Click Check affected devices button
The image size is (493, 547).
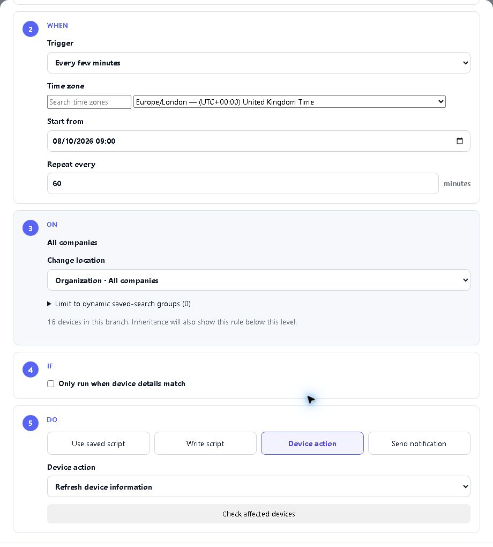(x=259, y=514)
